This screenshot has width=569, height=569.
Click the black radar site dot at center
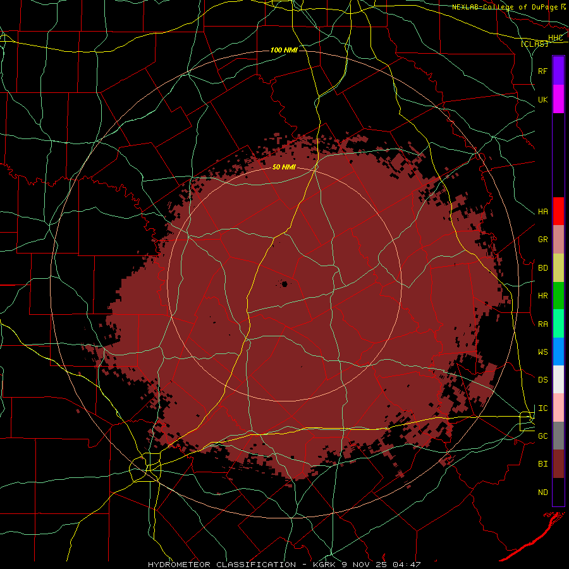(x=284, y=284)
